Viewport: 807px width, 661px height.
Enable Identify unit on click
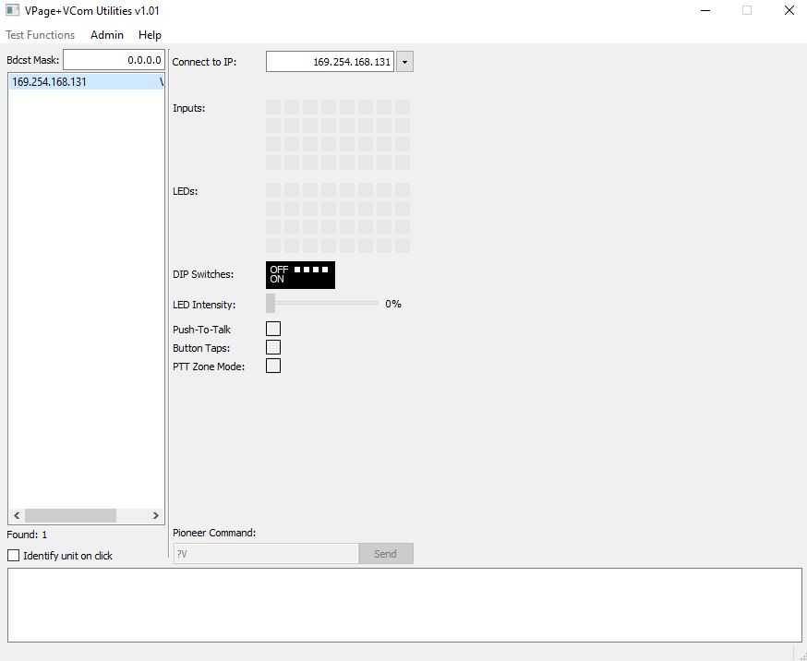pyautogui.click(x=14, y=556)
